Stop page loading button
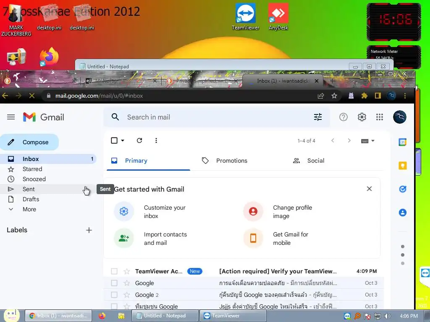This screenshot has height=322, width=430. coord(32,96)
